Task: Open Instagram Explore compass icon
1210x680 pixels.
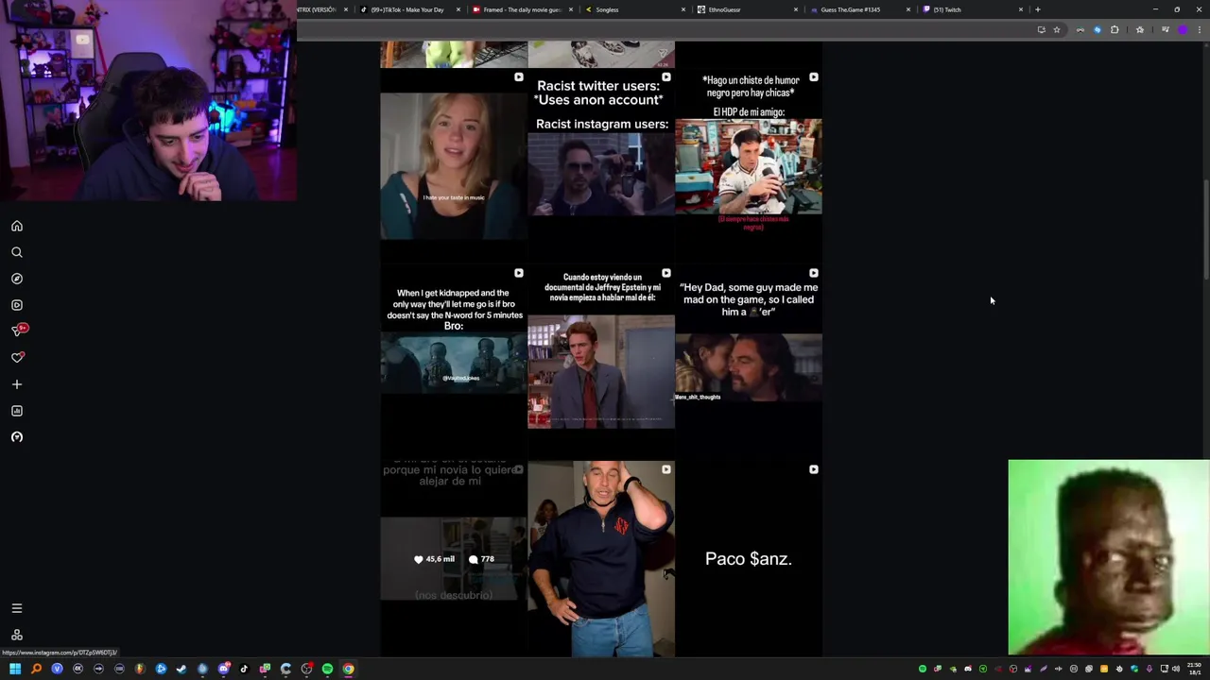Action: pos(17,279)
